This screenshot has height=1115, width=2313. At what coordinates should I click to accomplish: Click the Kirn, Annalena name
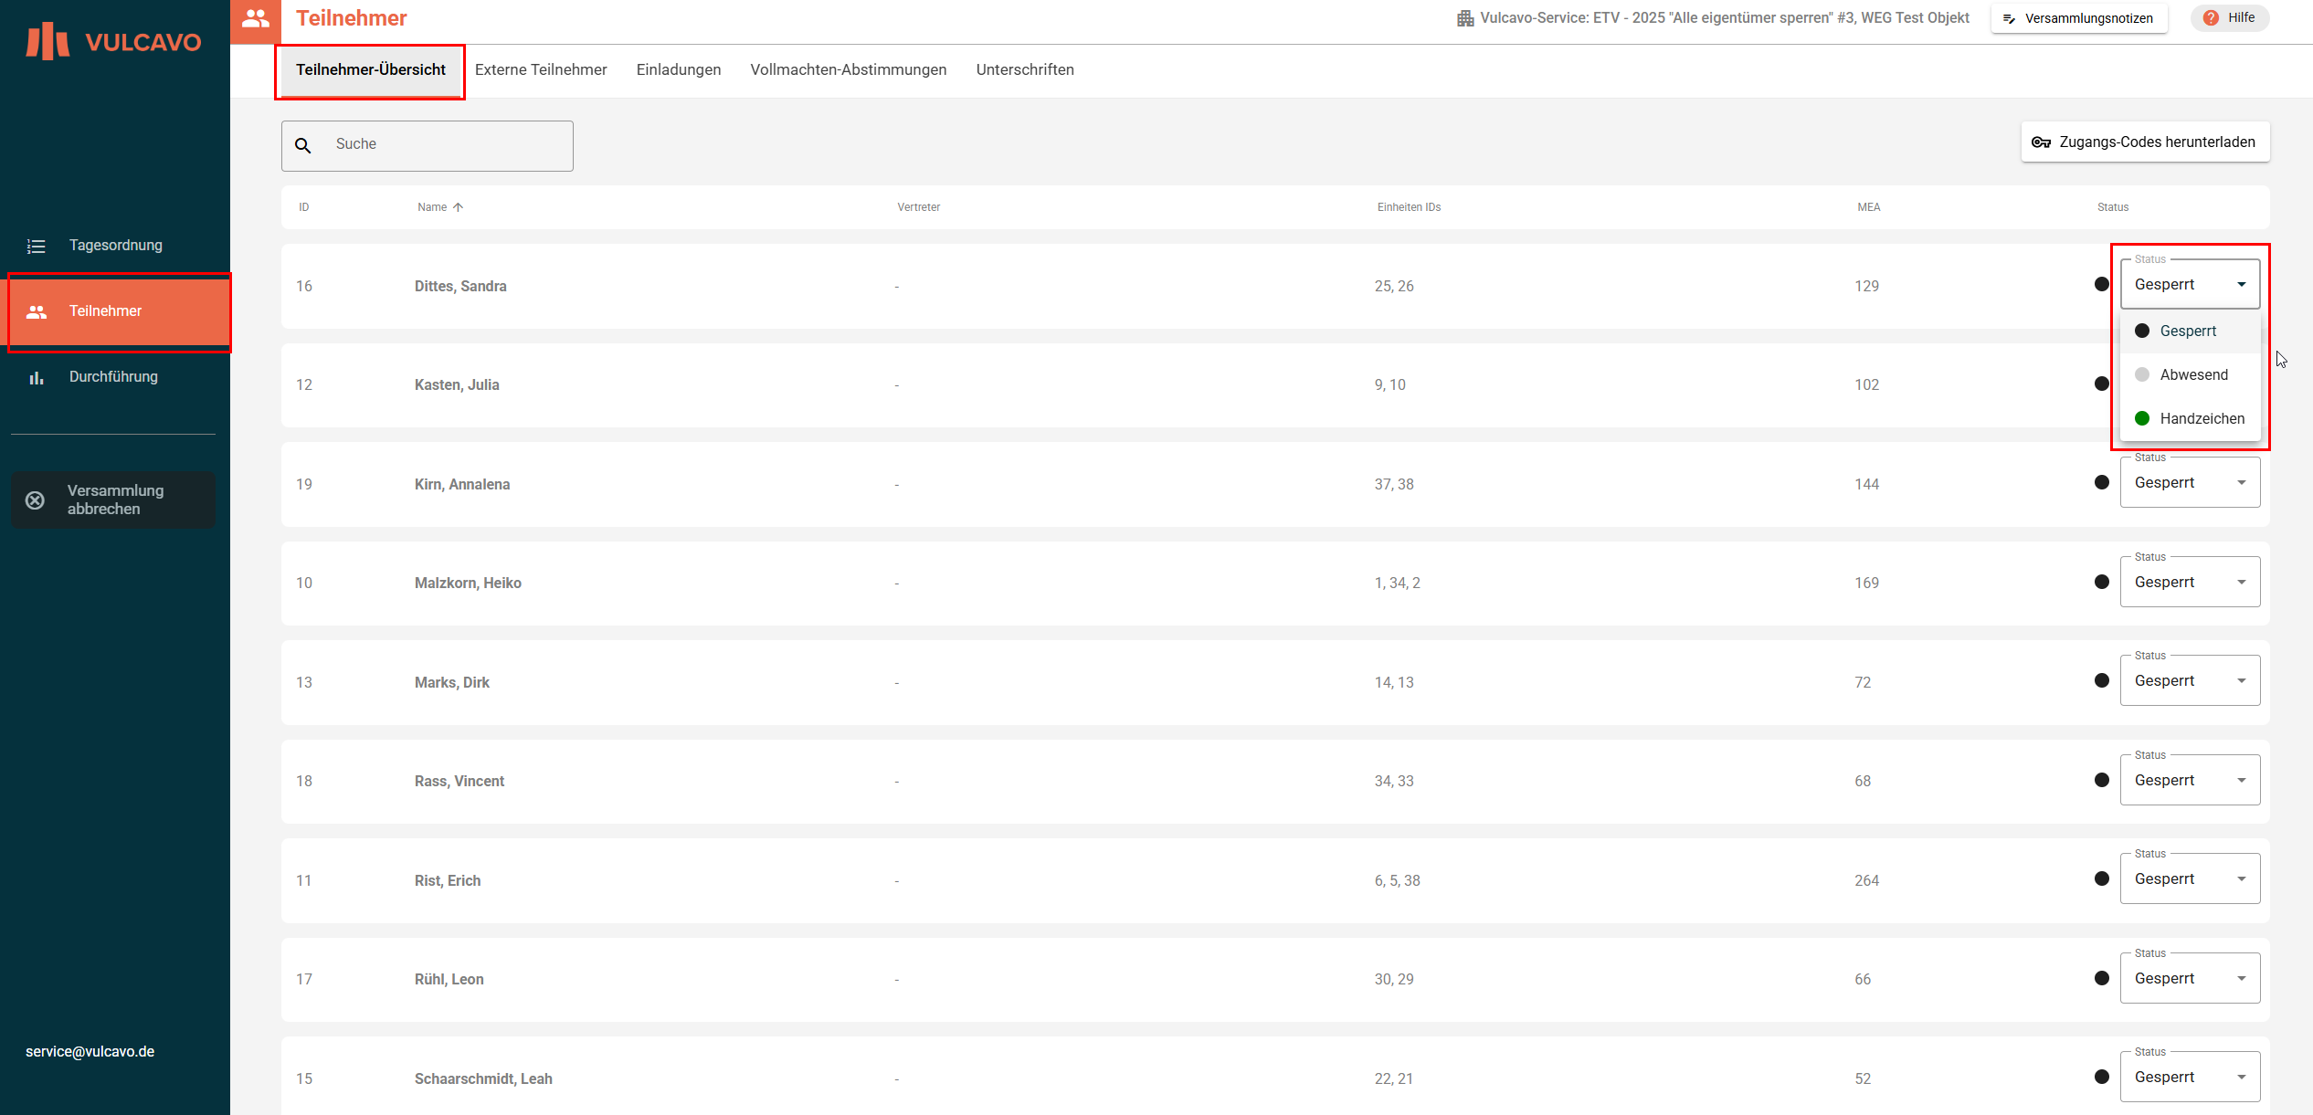point(462,485)
